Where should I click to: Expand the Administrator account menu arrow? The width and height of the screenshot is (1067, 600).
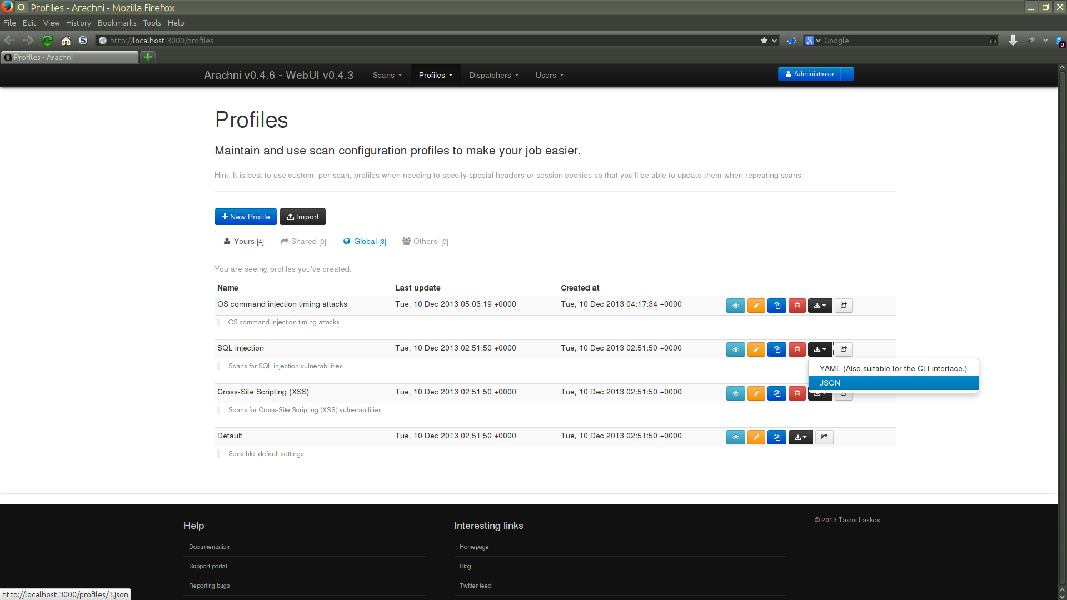pos(847,74)
